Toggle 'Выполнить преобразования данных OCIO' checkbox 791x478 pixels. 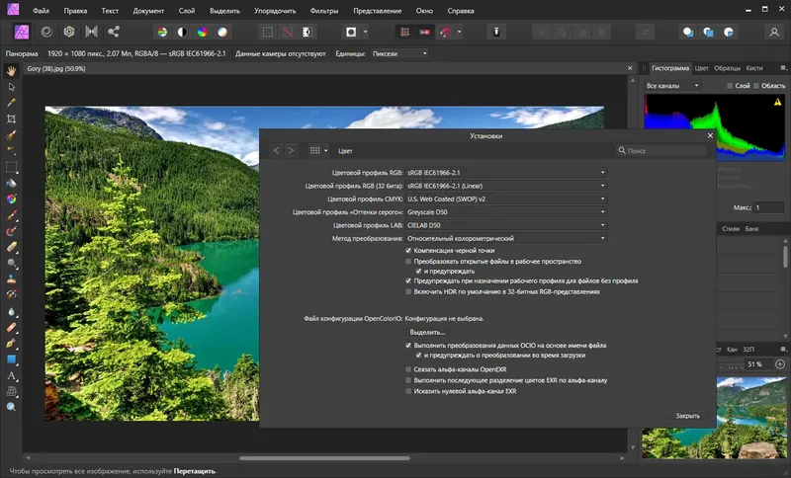coord(408,346)
